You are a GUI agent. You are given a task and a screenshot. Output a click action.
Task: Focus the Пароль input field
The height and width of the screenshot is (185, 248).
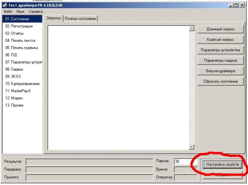coord(186,161)
